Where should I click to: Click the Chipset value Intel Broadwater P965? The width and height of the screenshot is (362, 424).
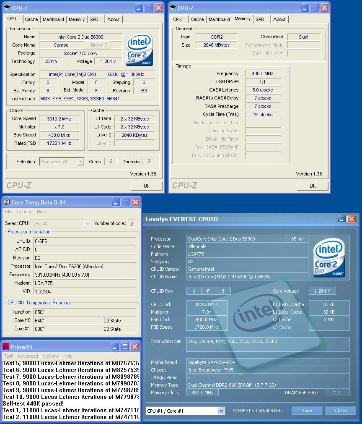pos(268,370)
